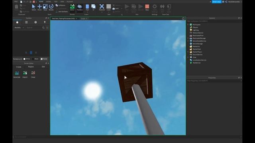The height and width of the screenshot is (143, 255).
Task: Click the Clear terrain tool
Action: coord(33,74)
